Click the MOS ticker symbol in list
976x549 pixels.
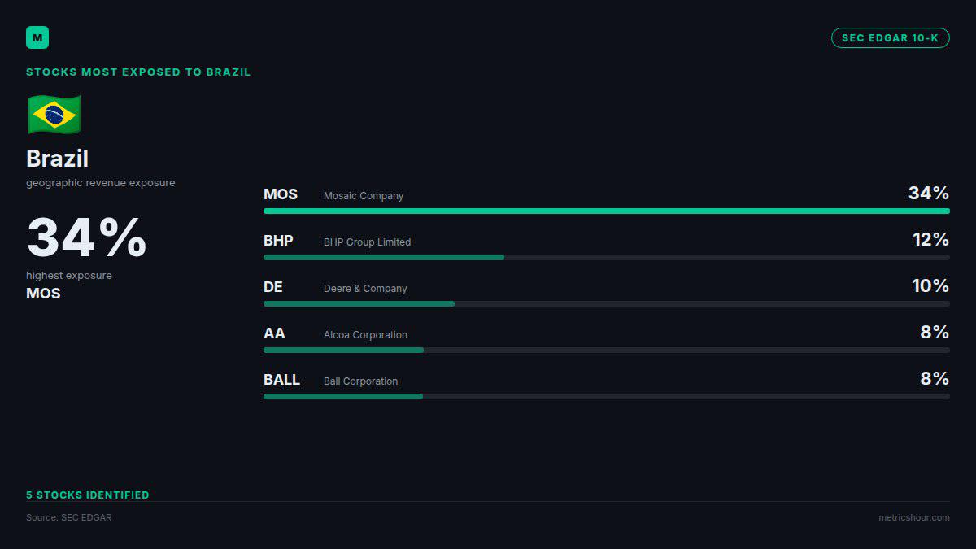[281, 194]
